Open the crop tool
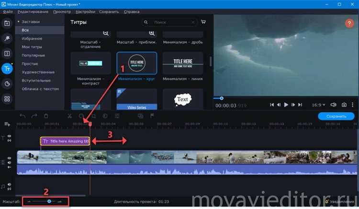 [x=93, y=116]
